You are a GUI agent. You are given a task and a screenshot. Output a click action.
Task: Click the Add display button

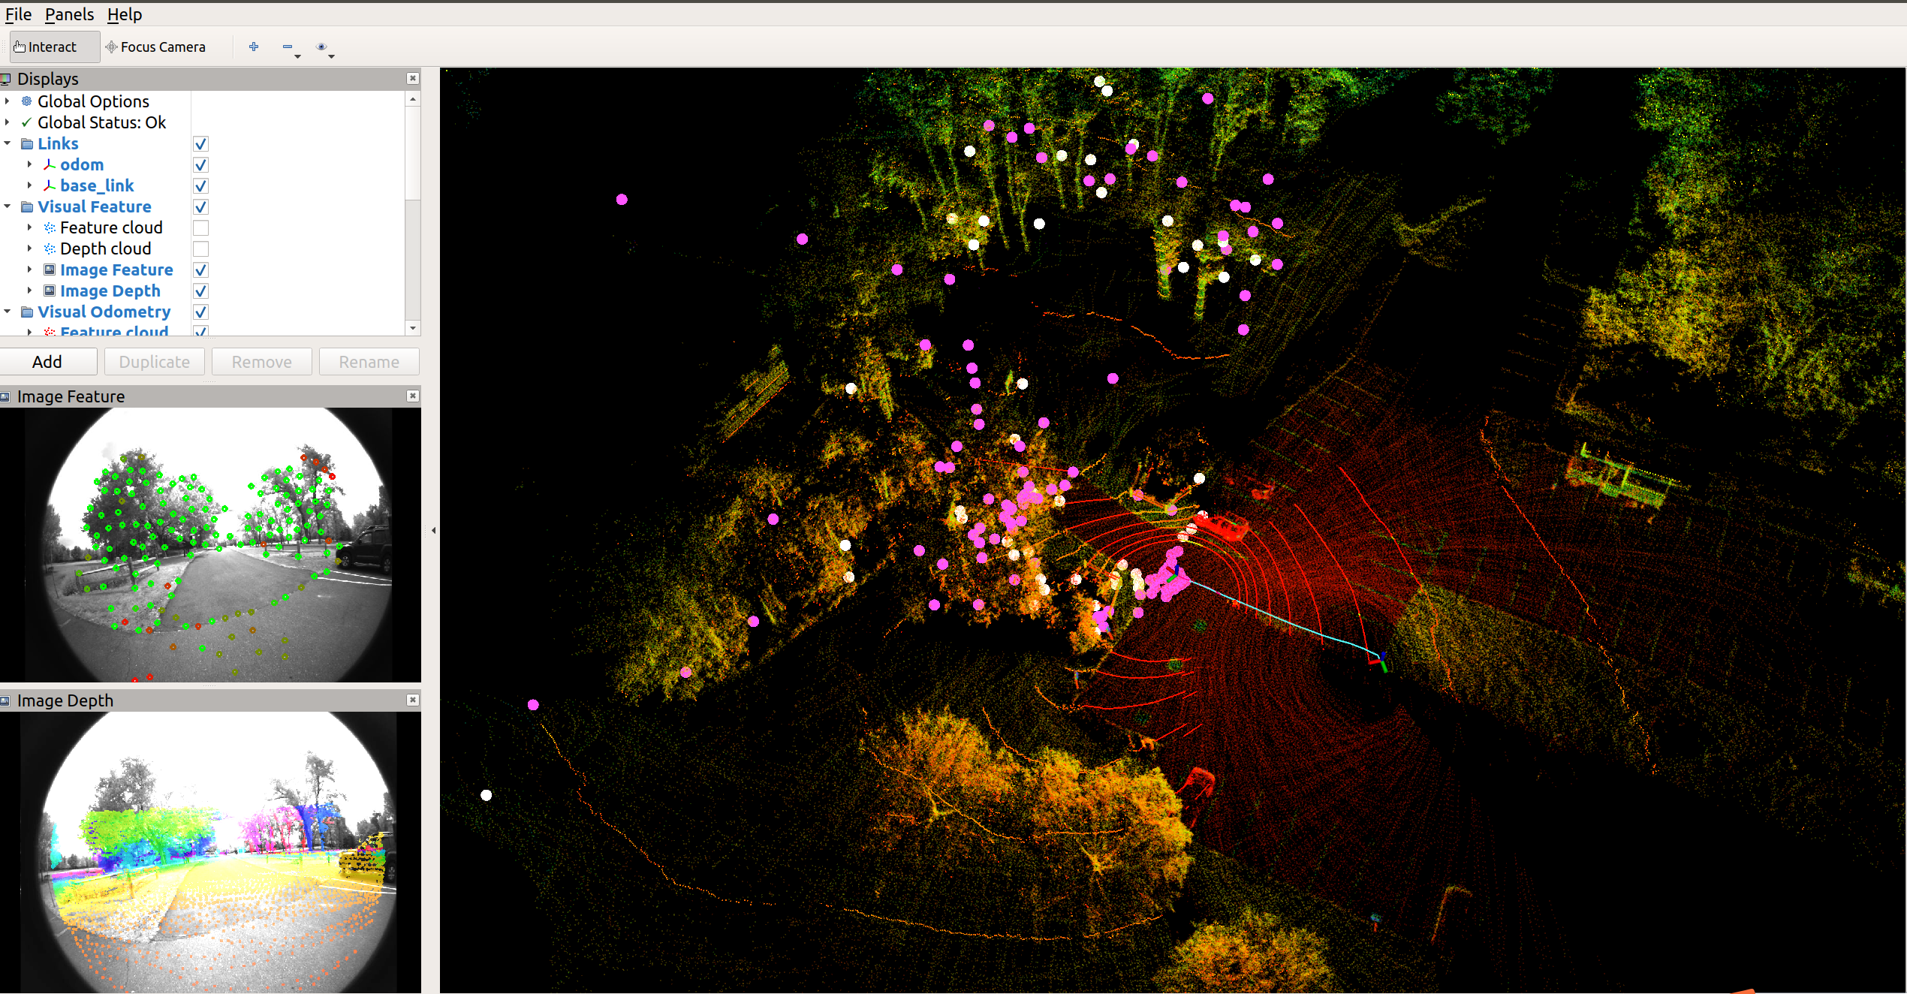click(x=47, y=362)
